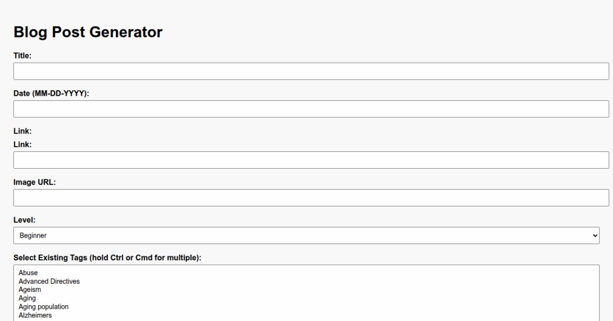
Task: Click the Level dropdown chevron arrow
Action: point(595,235)
